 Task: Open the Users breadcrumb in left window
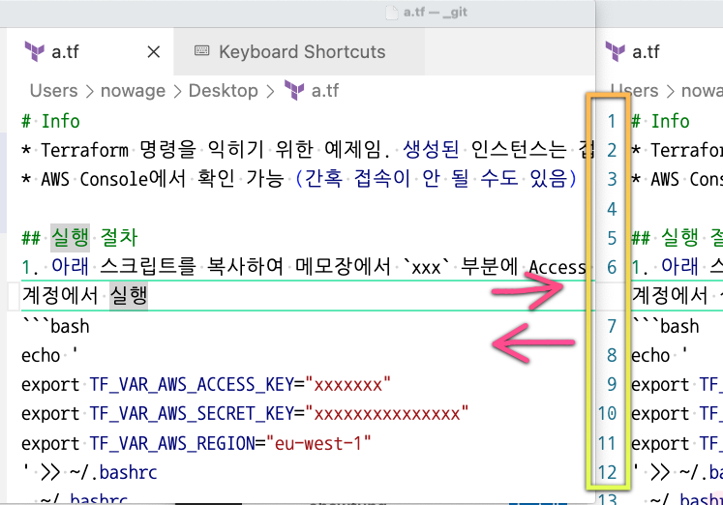tap(54, 91)
